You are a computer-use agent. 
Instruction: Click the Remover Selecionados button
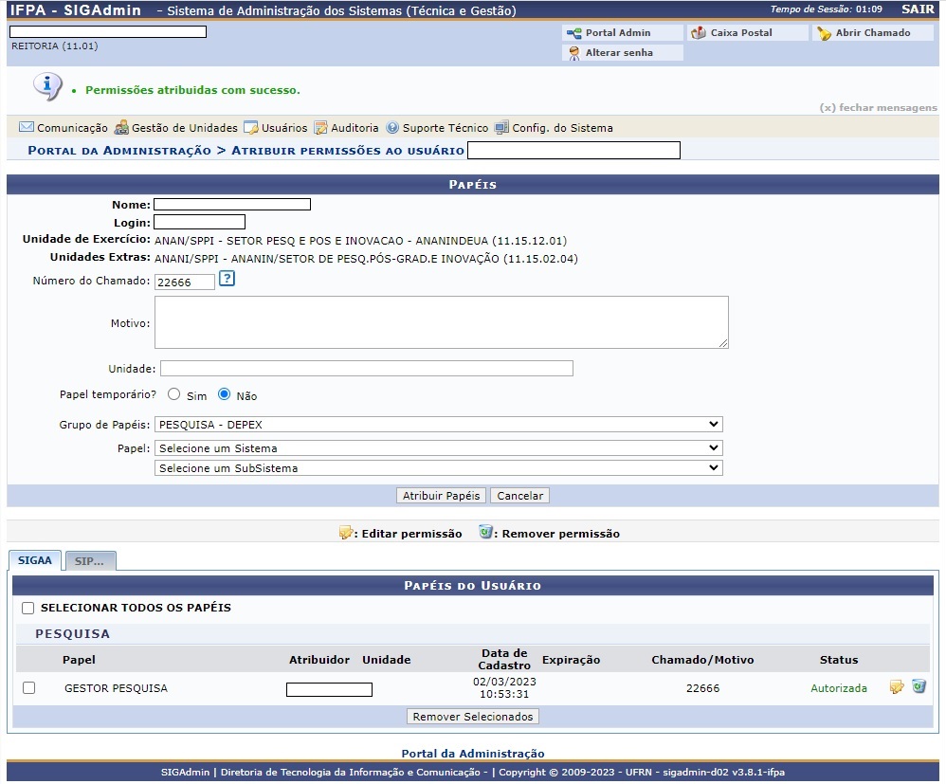tap(473, 717)
